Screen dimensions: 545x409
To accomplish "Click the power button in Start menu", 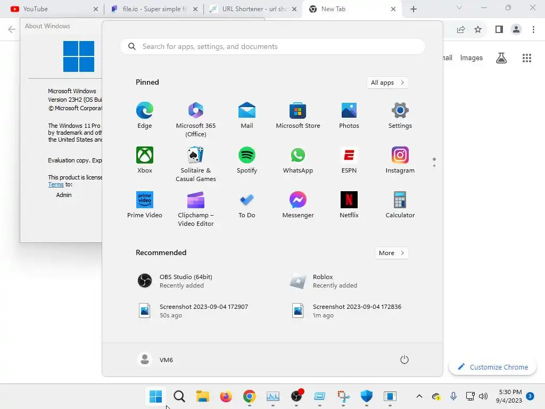I will tap(404, 359).
